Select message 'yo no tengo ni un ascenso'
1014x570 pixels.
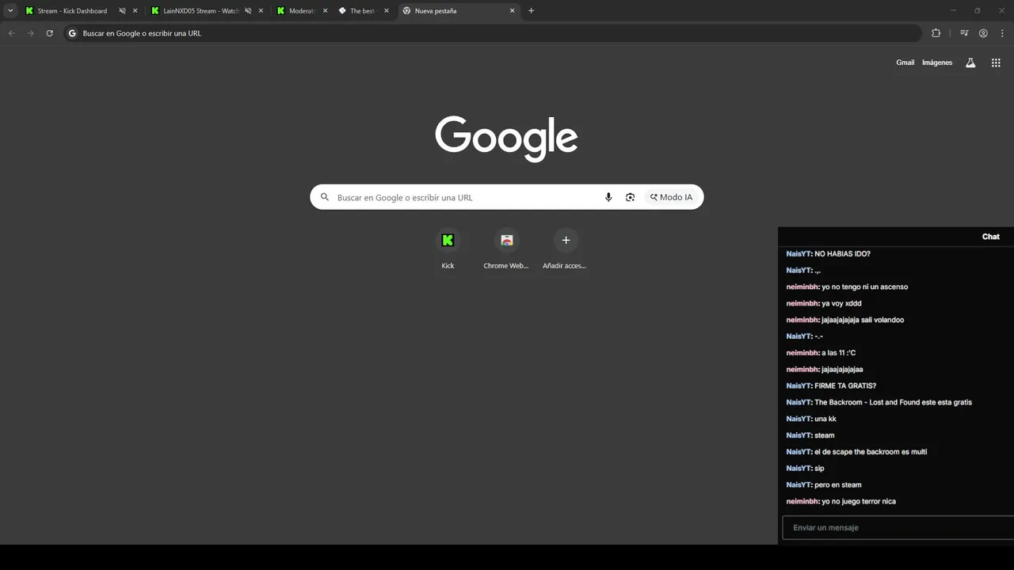(x=847, y=287)
